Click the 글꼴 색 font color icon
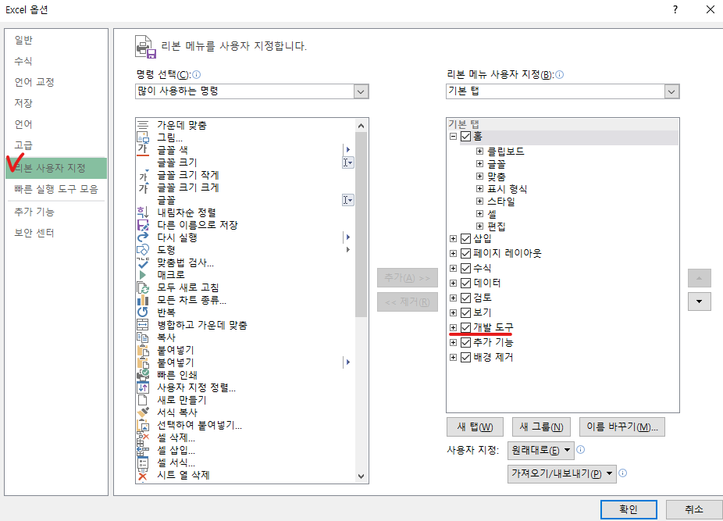The height and width of the screenshot is (521, 723). [143, 149]
